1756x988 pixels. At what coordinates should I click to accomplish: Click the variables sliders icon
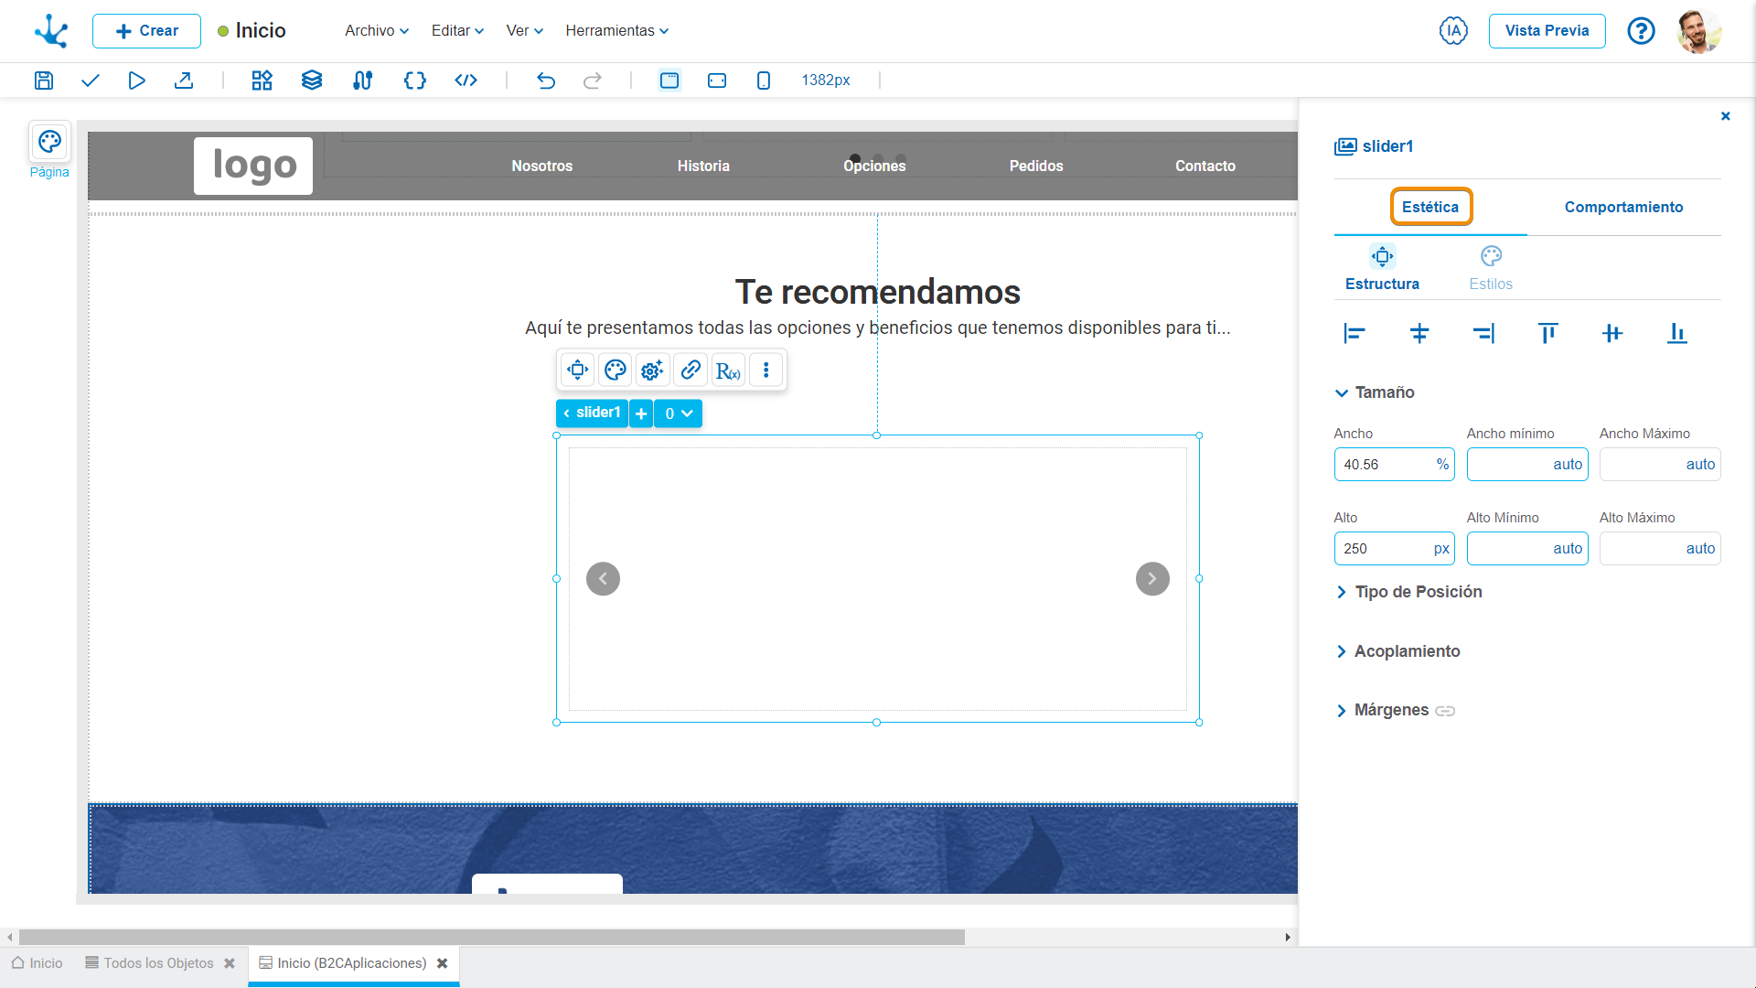(363, 81)
